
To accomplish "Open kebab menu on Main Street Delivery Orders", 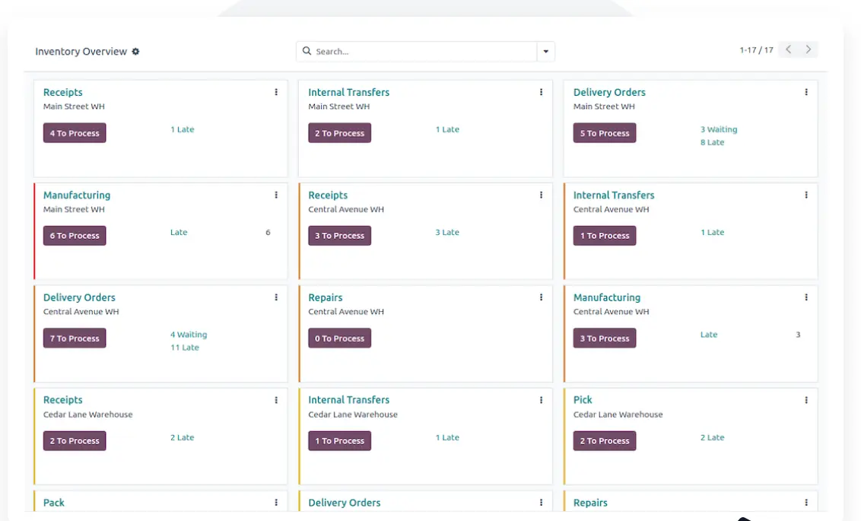I will [806, 92].
